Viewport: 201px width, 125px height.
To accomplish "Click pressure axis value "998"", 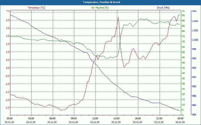I will [194, 49].
